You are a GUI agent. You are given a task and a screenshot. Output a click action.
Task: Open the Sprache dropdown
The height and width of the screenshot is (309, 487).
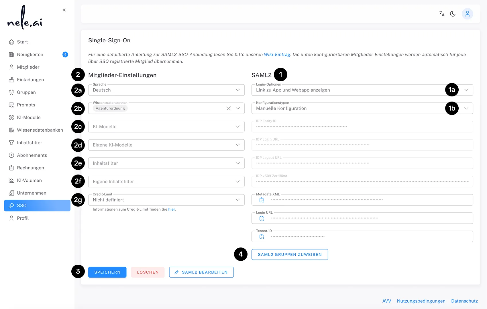point(237,90)
